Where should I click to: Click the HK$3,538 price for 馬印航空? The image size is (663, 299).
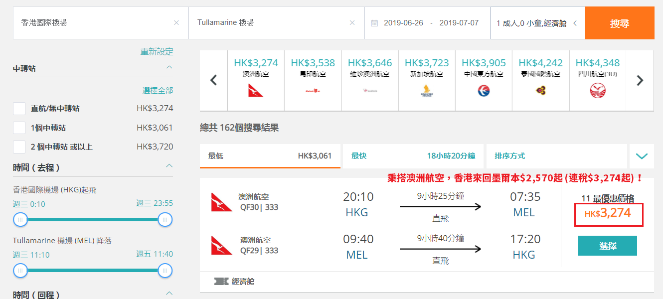pos(313,63)
